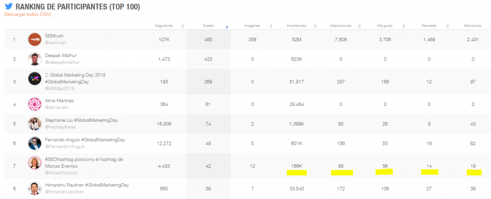491x199 pixels.
Task: Select SEMrush mentions value 2,431
Action: 473,39
